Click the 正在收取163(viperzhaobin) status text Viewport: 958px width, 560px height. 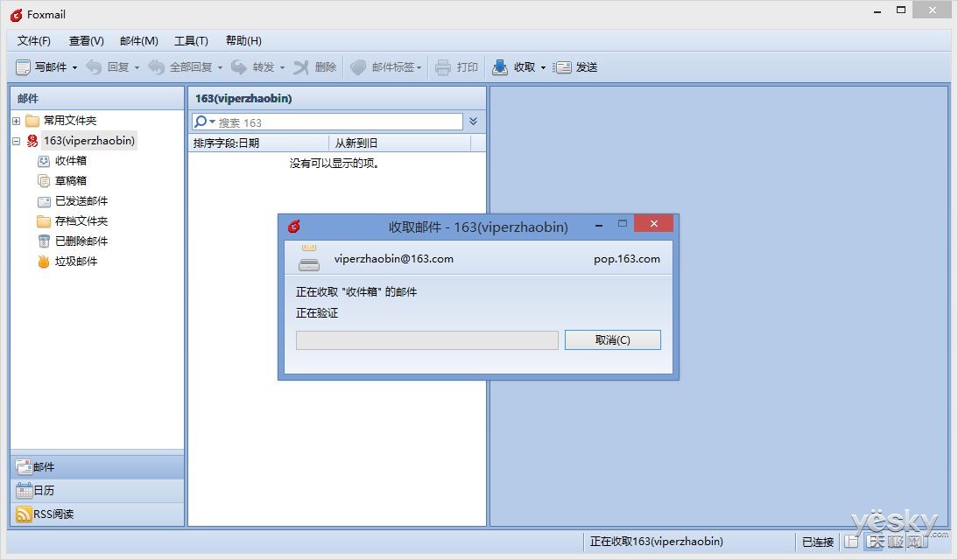[x=656, y=542]
